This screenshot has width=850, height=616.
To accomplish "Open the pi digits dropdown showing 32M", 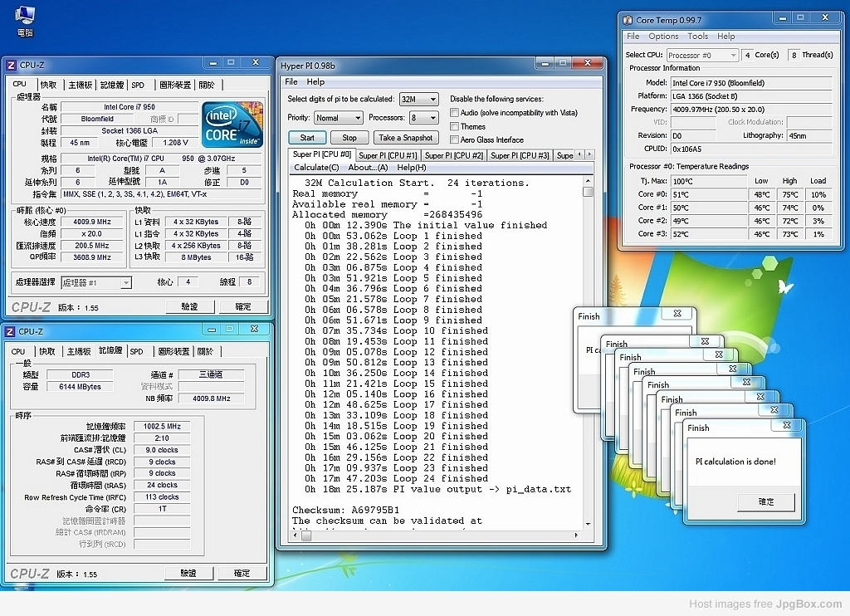I will 418,100.
